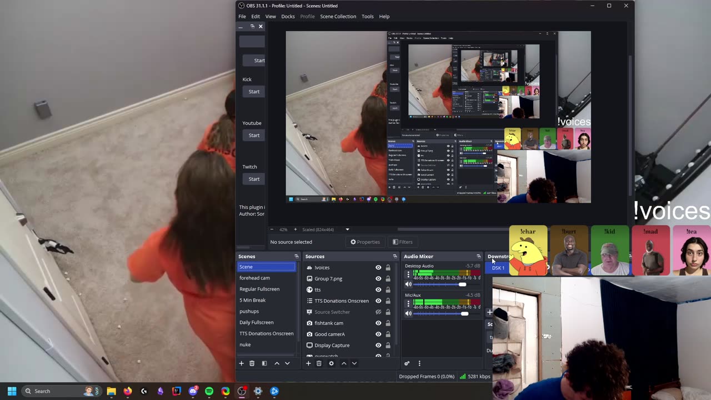Float the Scenes dock panel
Viewport: 711px width, 400px height.
coord(297,256)
